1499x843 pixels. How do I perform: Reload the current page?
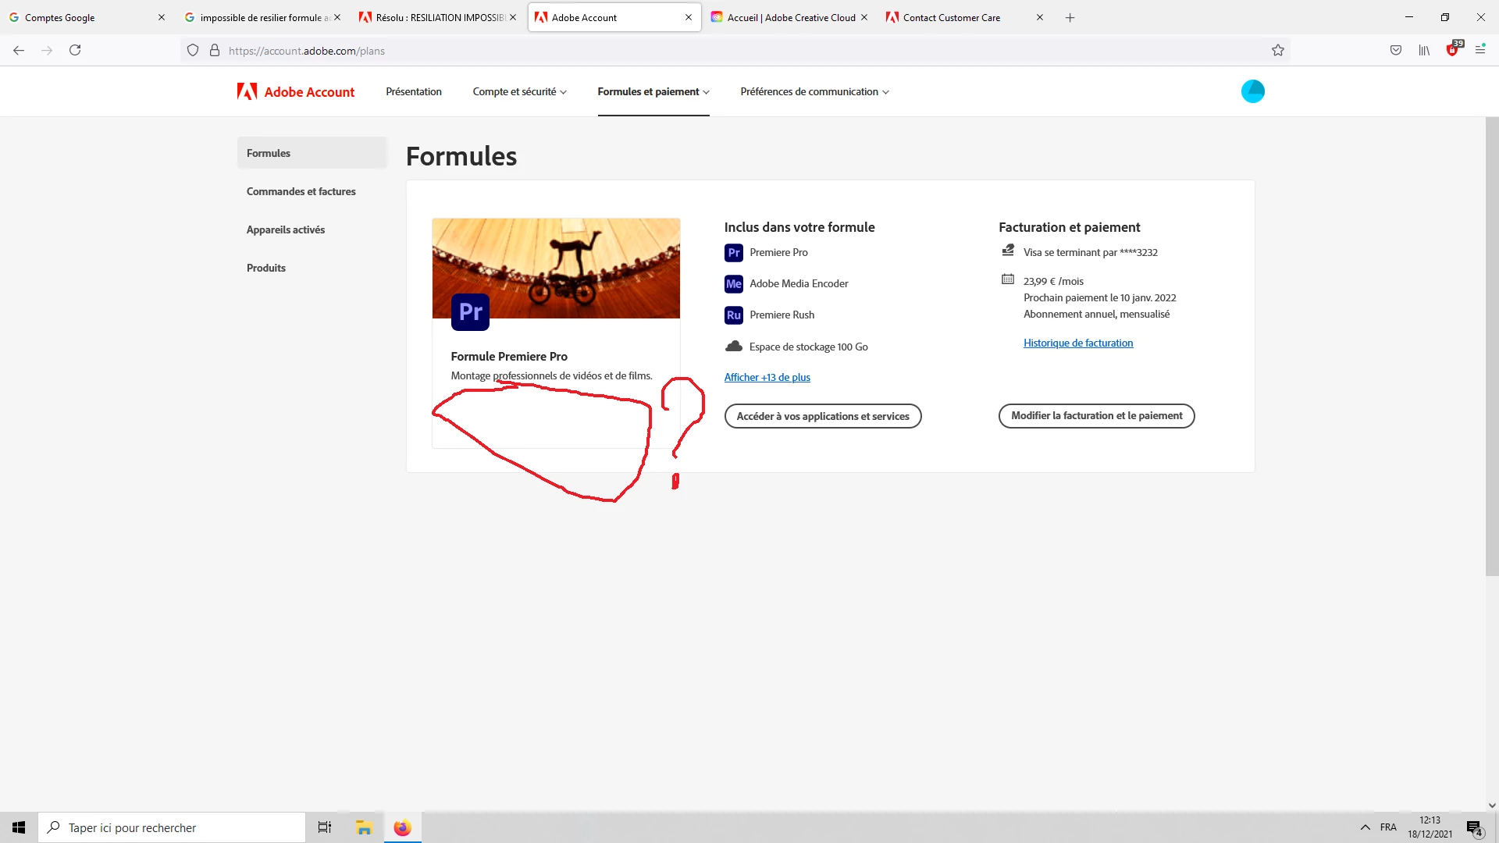pos(75,51)
